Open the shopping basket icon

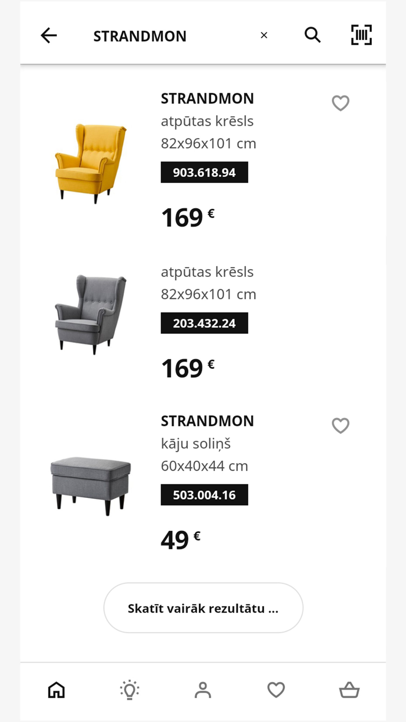tap(349, 690)
